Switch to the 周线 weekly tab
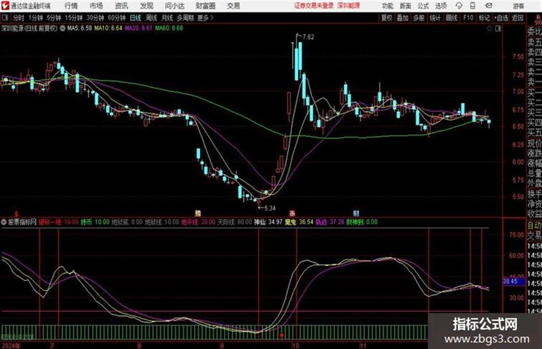This screenshot has width=542, height=349. pyautogui.click(x=151, y=18)
